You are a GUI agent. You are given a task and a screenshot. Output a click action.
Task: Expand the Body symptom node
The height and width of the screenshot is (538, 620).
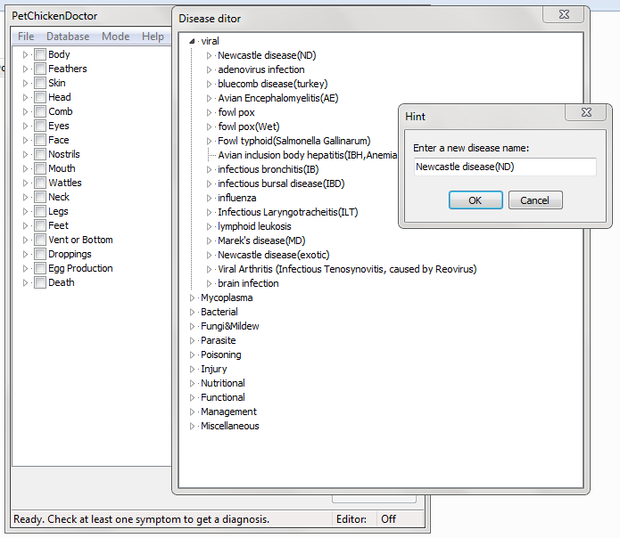tap(26, 54)
